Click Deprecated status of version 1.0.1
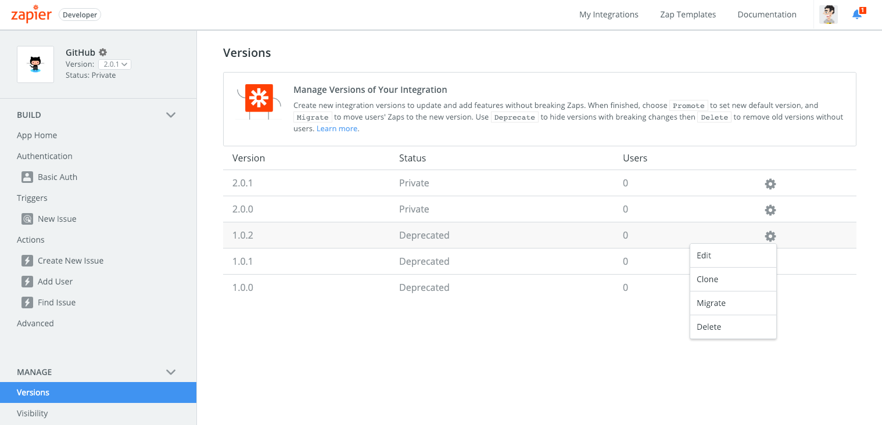 [424, 261]
